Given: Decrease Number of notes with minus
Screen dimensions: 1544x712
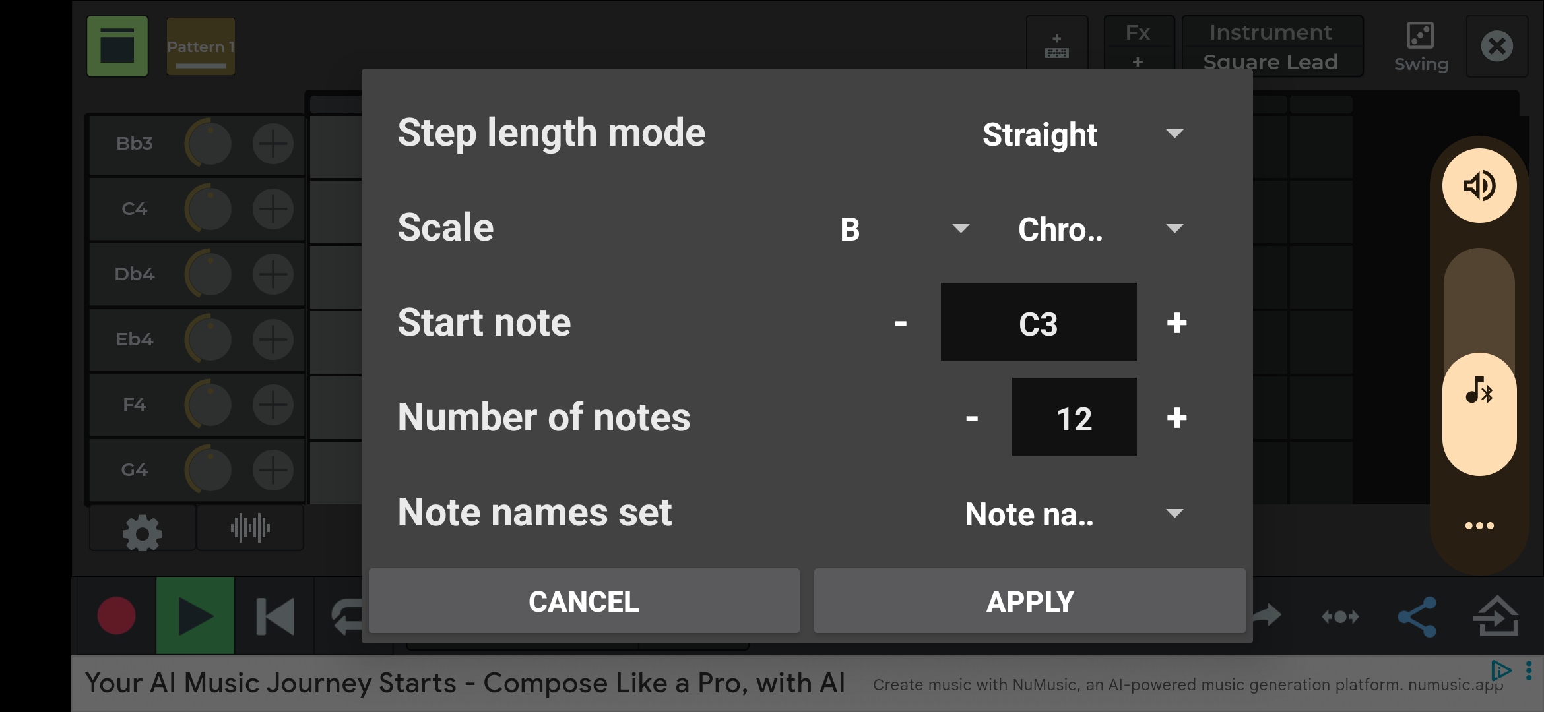Looking at the screenshot, I should pyautogui.click(x=972, y=418).
